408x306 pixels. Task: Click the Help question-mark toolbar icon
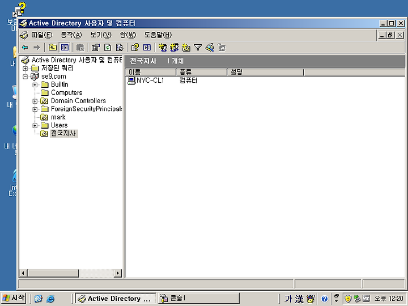(135, 48)
